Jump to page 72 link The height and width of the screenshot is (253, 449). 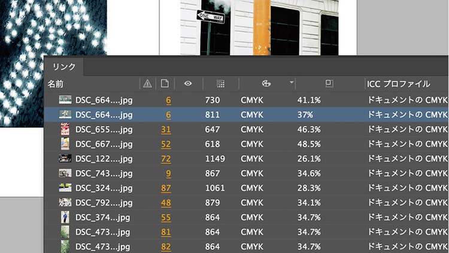tap(166, 159)
